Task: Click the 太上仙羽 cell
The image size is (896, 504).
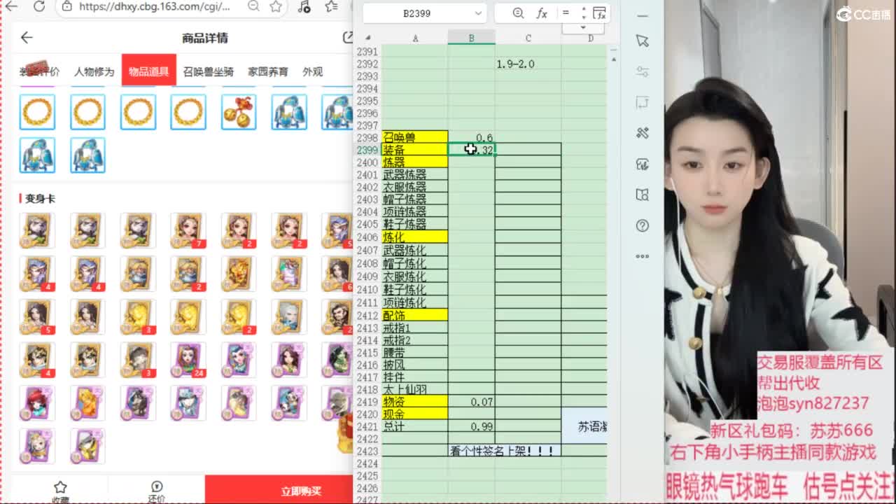Action: (x=415, y=389)
